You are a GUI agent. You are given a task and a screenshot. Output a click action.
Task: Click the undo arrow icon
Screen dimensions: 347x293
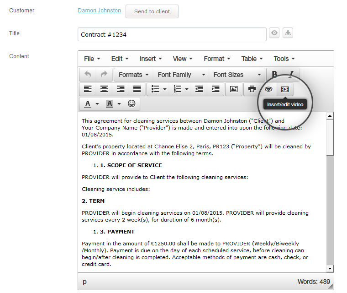coord(88,75)
